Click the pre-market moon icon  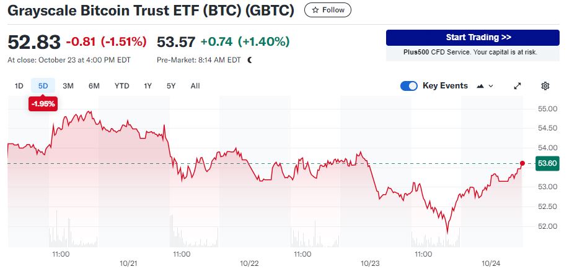click(250, 60)
